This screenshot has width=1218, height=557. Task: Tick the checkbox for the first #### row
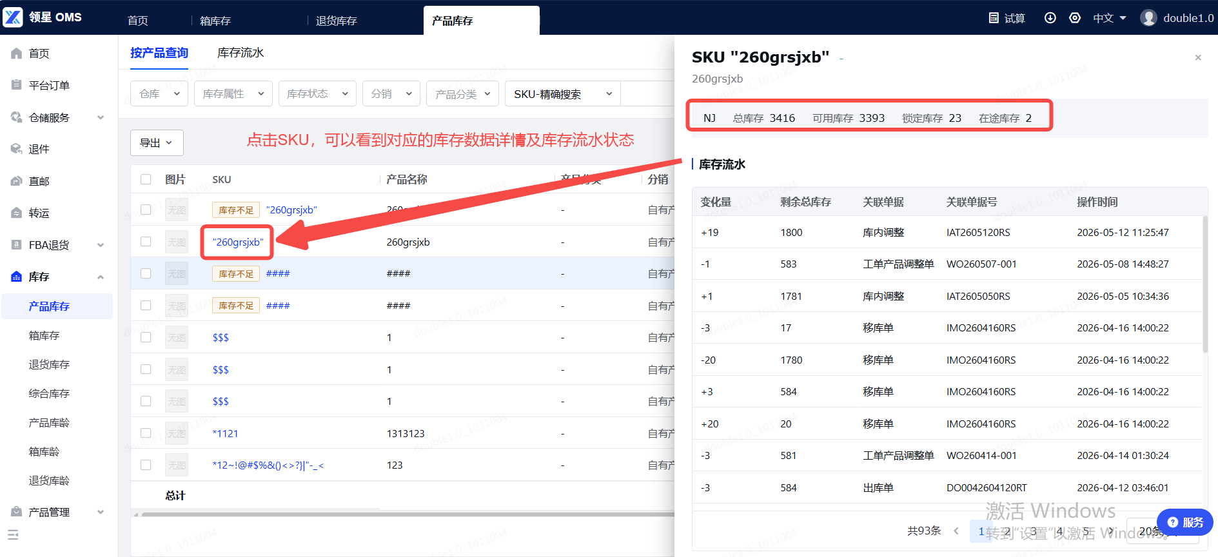coord(146,273)
